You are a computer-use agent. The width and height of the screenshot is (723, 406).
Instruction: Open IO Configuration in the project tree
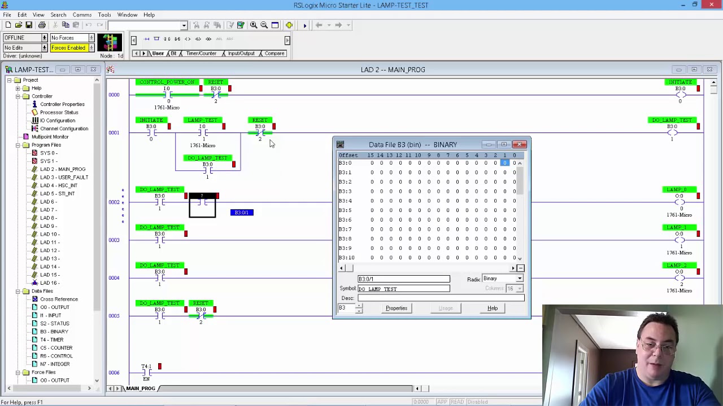pyautogui.click(x=57, y=121)
